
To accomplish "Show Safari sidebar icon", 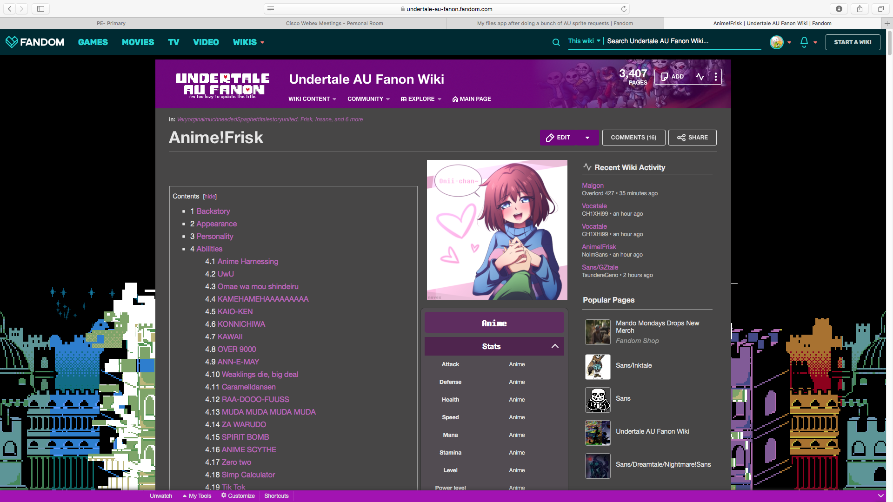I will pos(40,9).
